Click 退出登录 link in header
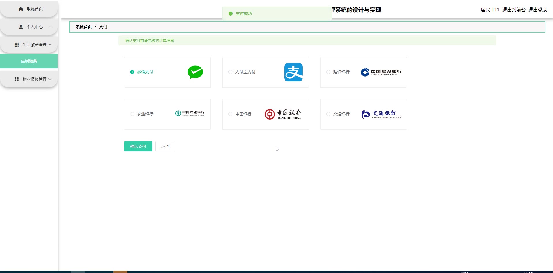This screenshot has height=273, width=553. [x=538, y=10]
